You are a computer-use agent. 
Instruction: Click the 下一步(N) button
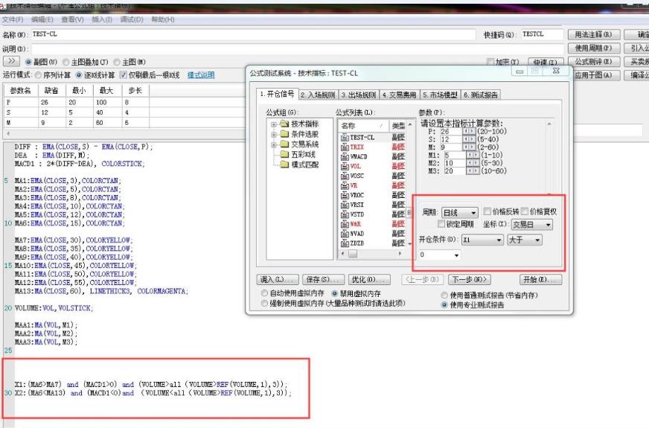click(470, 279)
